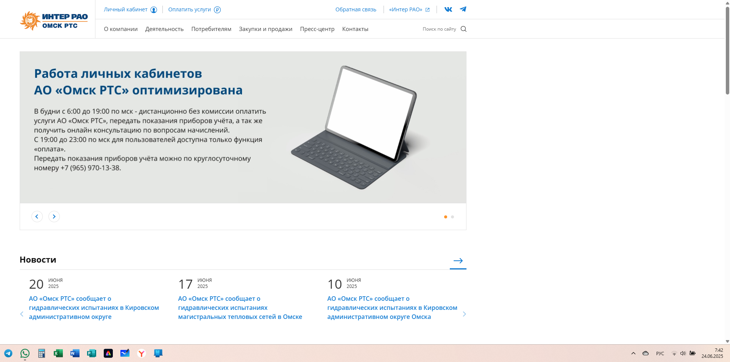Click the Inter RAO Omsk RTS logo
730x362 pixels.
pos(54,20)
